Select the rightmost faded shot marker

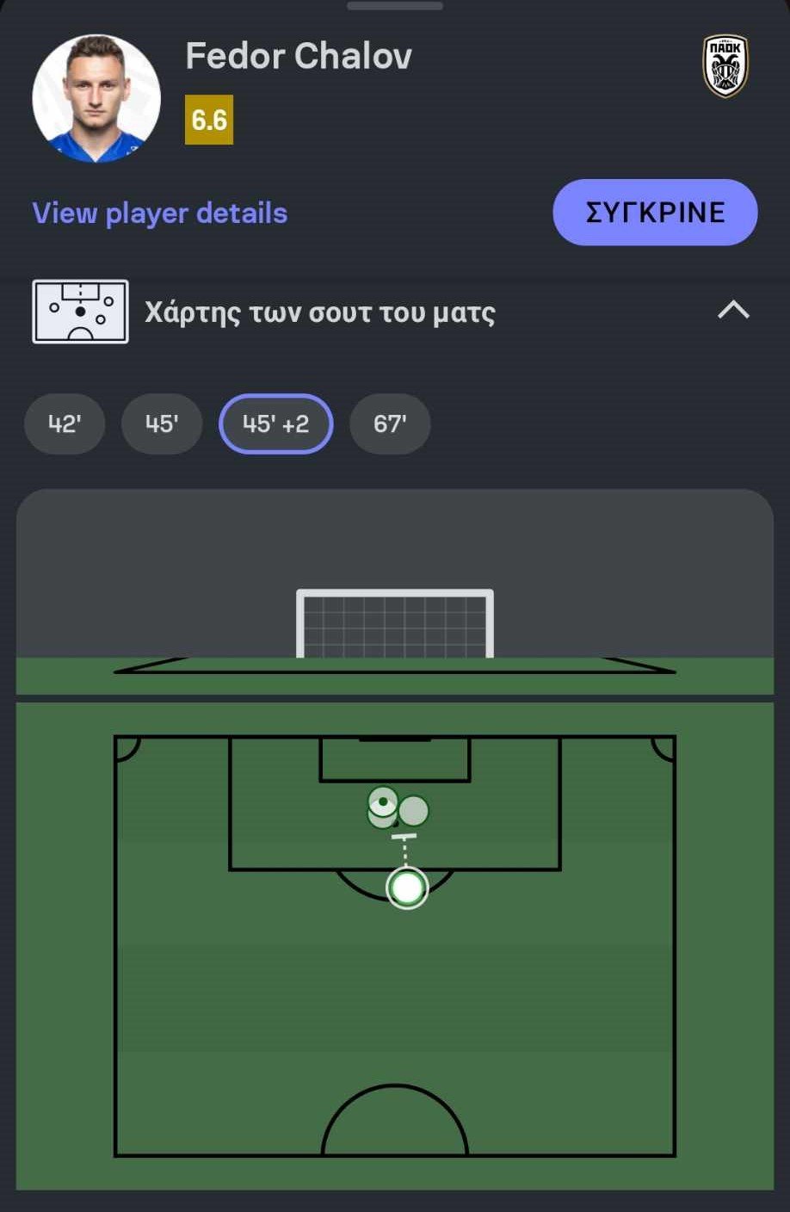pyautogui.click(x=415, y=810)
